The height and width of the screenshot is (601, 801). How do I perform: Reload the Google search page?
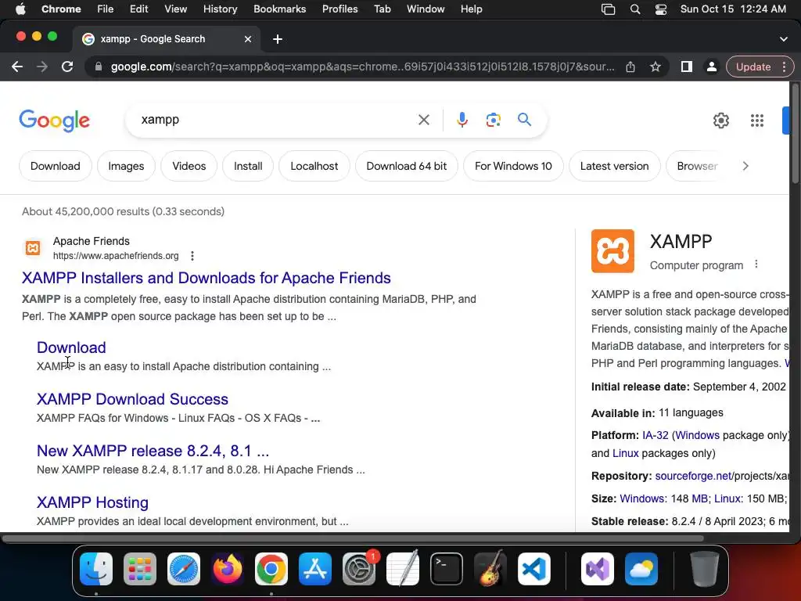click(x=67, y=67)
